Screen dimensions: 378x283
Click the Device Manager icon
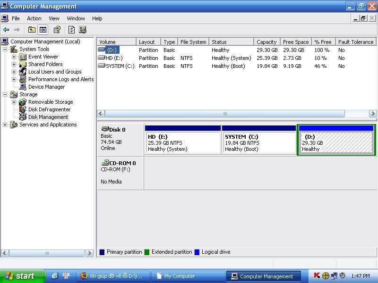click(23, 87)
